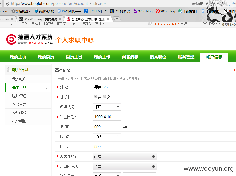Open the 腾讯名人榜 bookmark
The width and height of the screenshot is (236, 176).
tap(44, 11)
